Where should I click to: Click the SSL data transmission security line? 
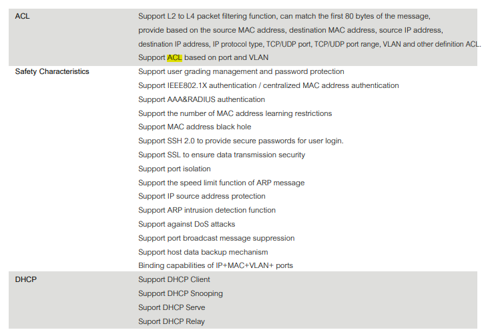(222, 155)
